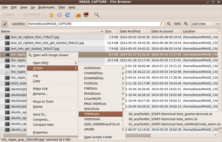This screenshot has height=142, width=222.
Task: Open the Computer icon in toolbar
Action: [x=86, y=15]
